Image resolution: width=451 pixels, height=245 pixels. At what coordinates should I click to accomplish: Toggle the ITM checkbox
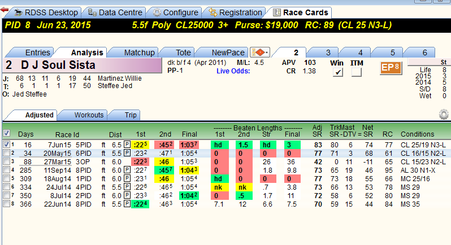[x=357, y=72]
